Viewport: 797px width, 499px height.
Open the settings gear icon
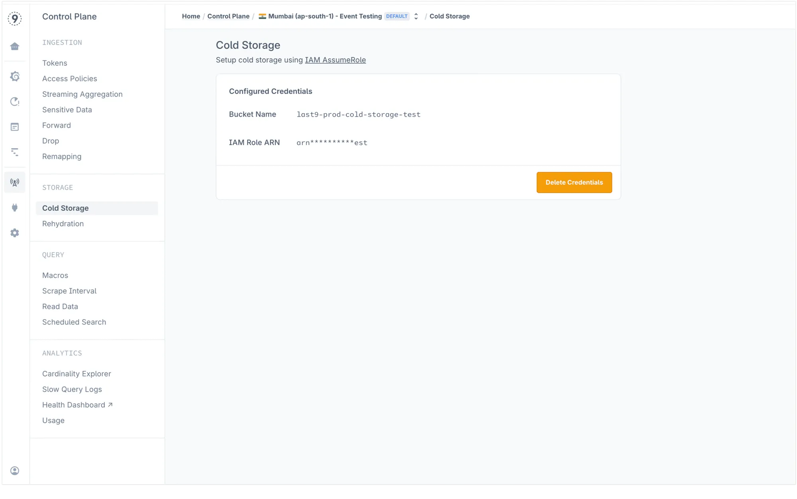point(15,233)
